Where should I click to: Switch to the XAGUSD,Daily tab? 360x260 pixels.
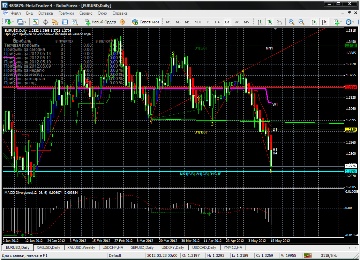(x=48, y=247)
